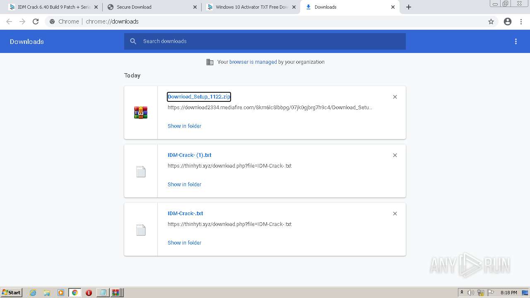Close the Downloads tab
This screenshot has width=530, height=298.
[x=393, y=7]
